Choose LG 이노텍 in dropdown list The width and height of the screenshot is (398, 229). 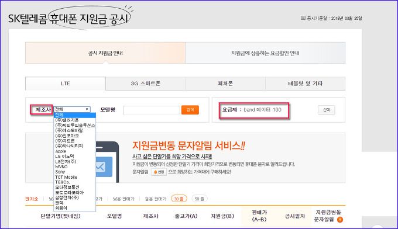pyautogui.click(x=75, y=157)
